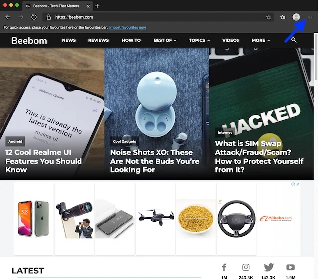Click the iPhone case ad thumbnail
Screen dimensions: 318x279
point(34,219)
